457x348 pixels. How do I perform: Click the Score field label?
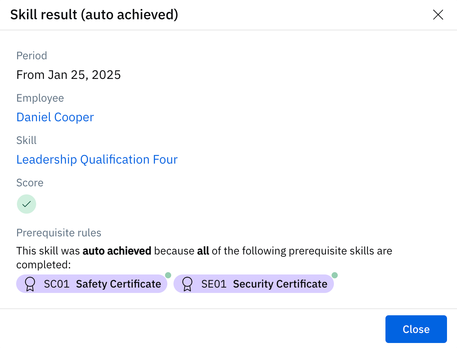(30, 183)
